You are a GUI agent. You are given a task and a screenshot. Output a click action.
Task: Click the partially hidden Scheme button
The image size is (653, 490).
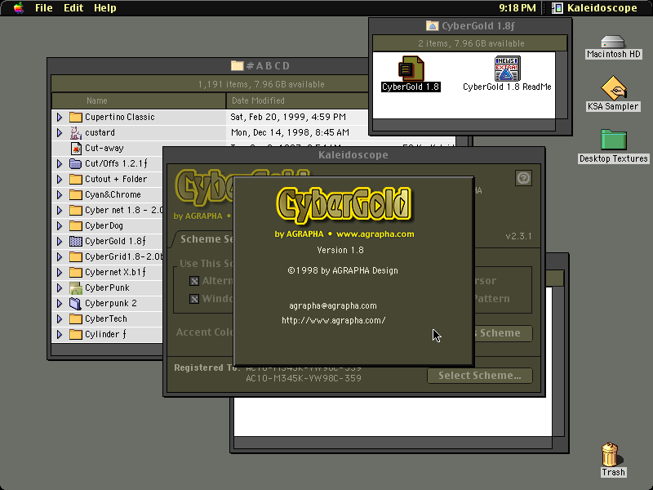click(x=503, y=333)
